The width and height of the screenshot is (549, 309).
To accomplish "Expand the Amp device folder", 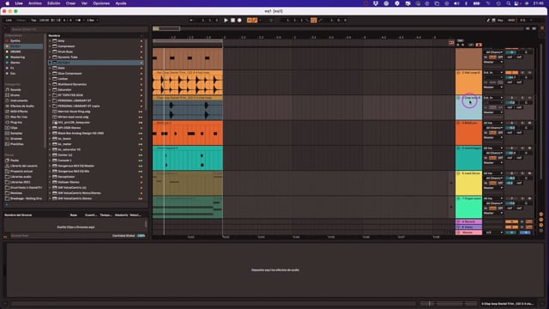I will [50, 41].
